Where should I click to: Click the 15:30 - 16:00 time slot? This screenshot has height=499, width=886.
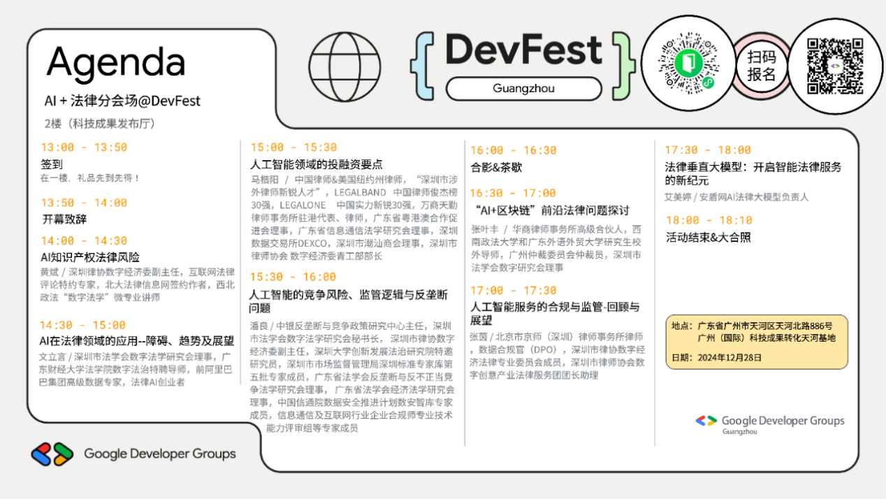pyautogui.click(x=293, y=277)
